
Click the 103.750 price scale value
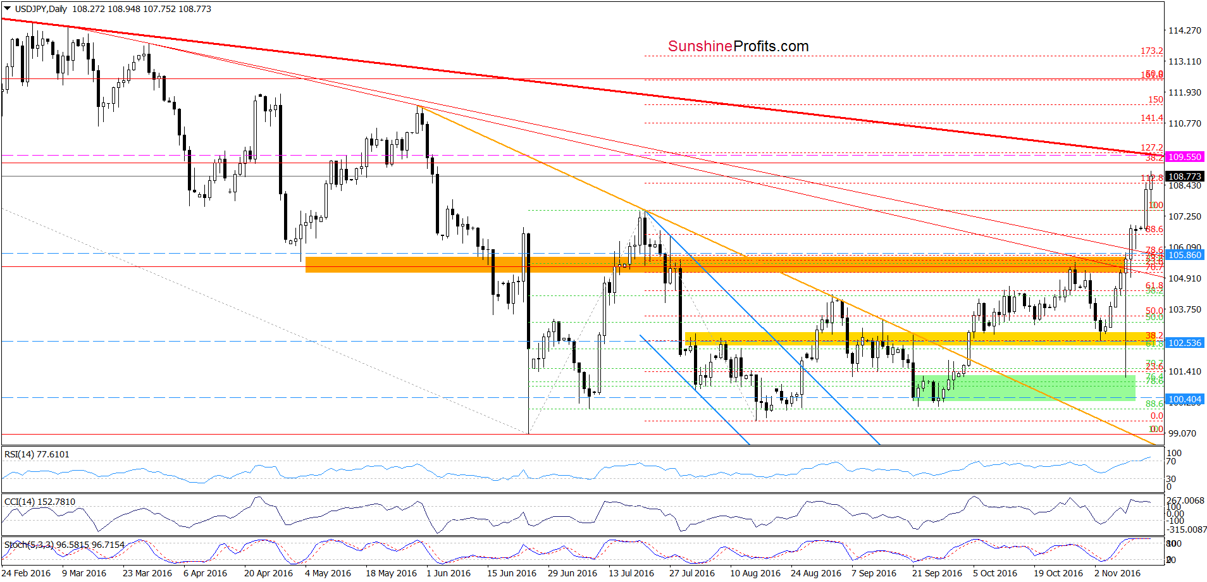(1184, 309)
